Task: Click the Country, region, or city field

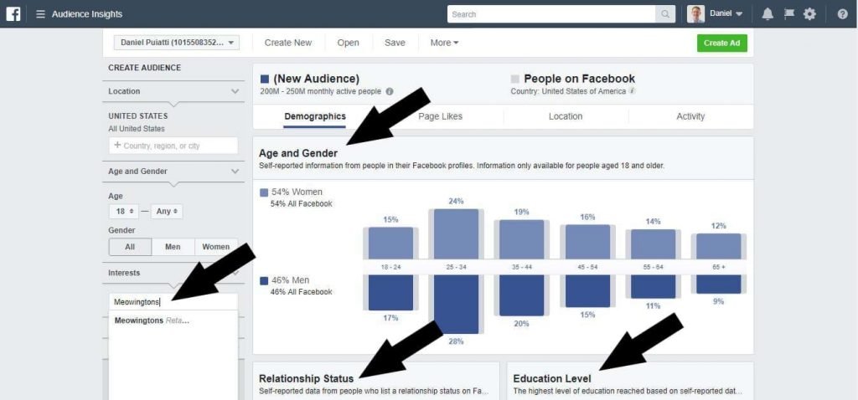Action: [173, 146]
